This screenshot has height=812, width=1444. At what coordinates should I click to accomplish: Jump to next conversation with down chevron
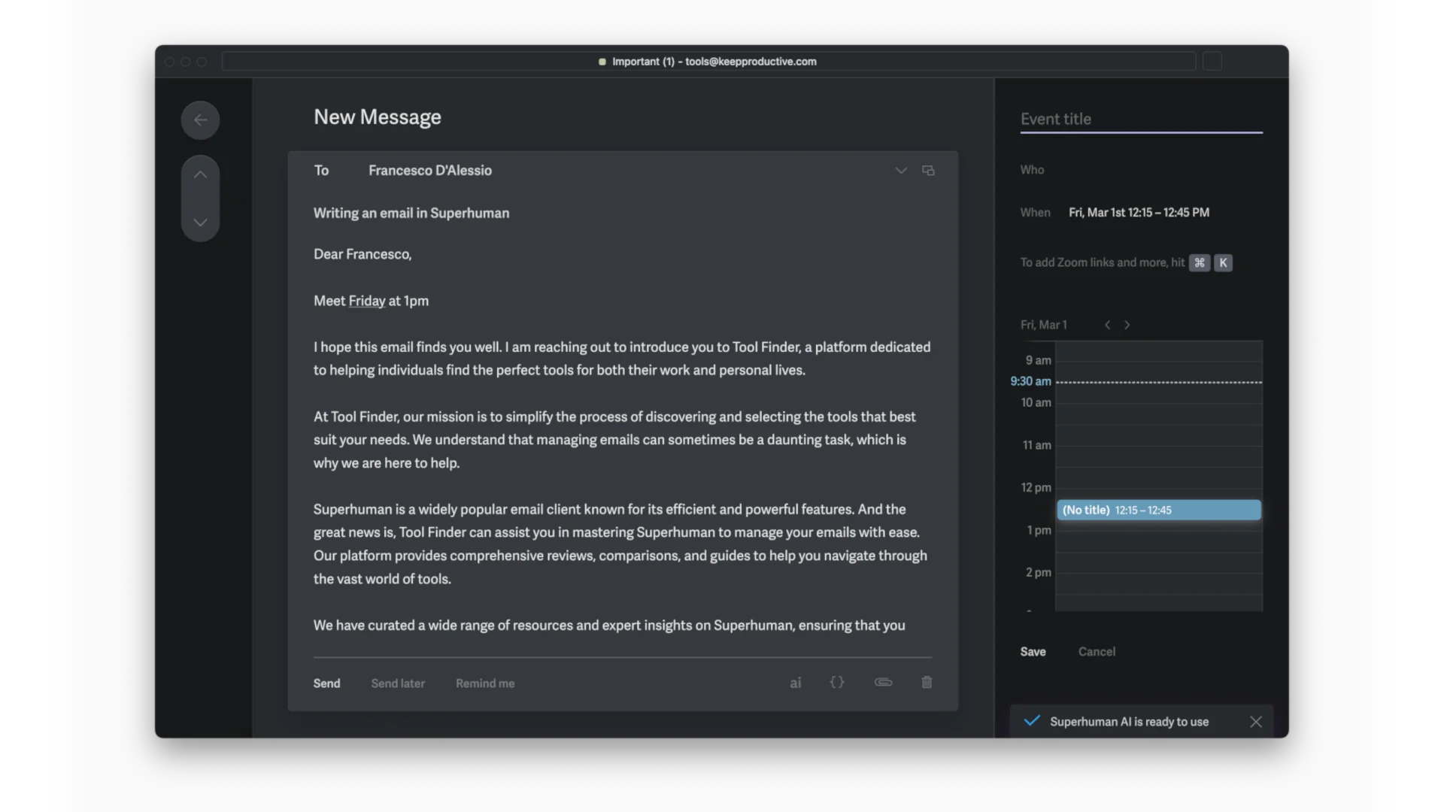(x=200, y=223)
